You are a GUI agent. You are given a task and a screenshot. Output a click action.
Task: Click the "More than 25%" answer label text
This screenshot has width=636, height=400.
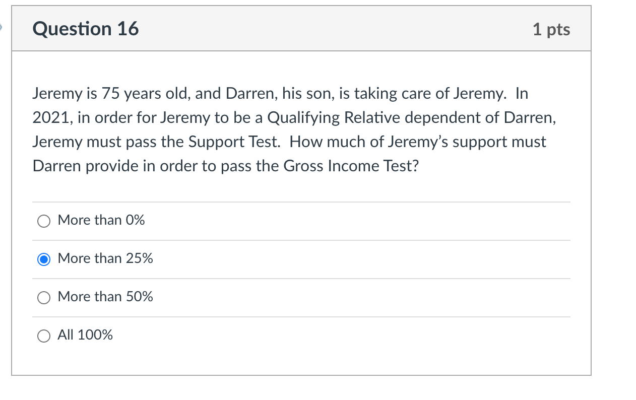(x=105, y=258)
